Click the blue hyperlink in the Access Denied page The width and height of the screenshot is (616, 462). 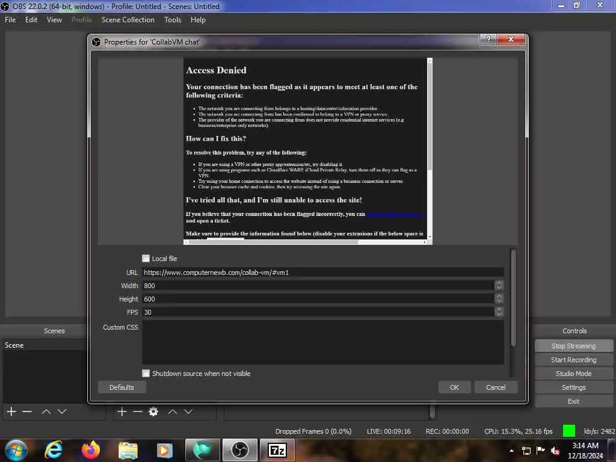tap(395, 214)
